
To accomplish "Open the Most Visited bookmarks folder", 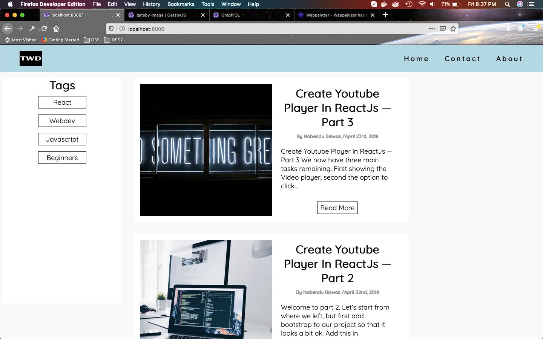I will click(21, 40).
